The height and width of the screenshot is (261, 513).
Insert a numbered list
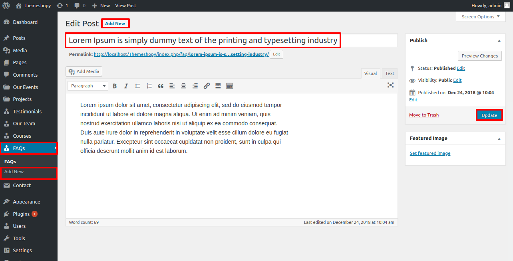coord(149,86)
